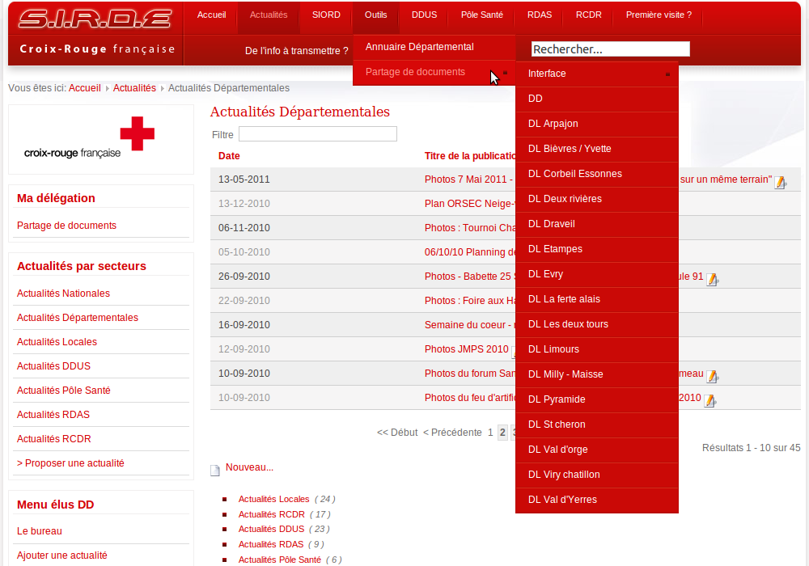Sort the table by Date column header
The height and width of the screenshot is (566, 809).
(x=229, y=156)
